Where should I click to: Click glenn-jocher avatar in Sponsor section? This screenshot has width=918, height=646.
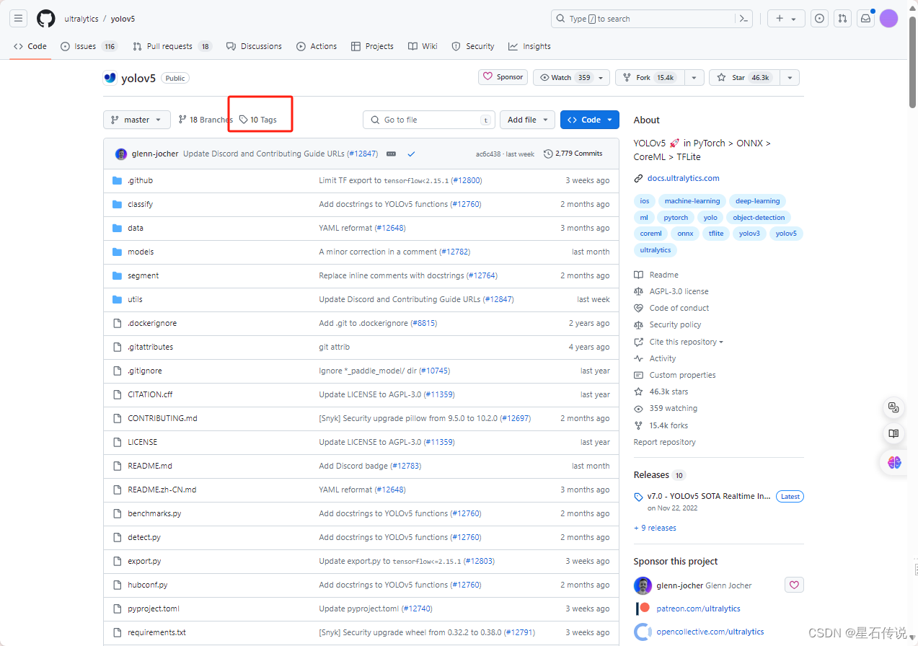click(x=643, y=585)
